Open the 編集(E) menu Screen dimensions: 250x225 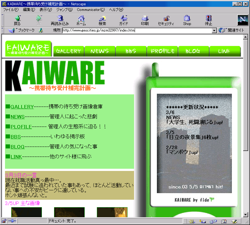[29, 10]
